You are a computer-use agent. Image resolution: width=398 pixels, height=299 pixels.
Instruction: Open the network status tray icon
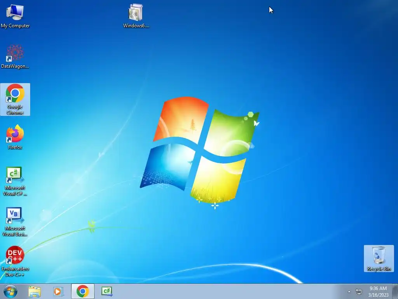point(359,292)
